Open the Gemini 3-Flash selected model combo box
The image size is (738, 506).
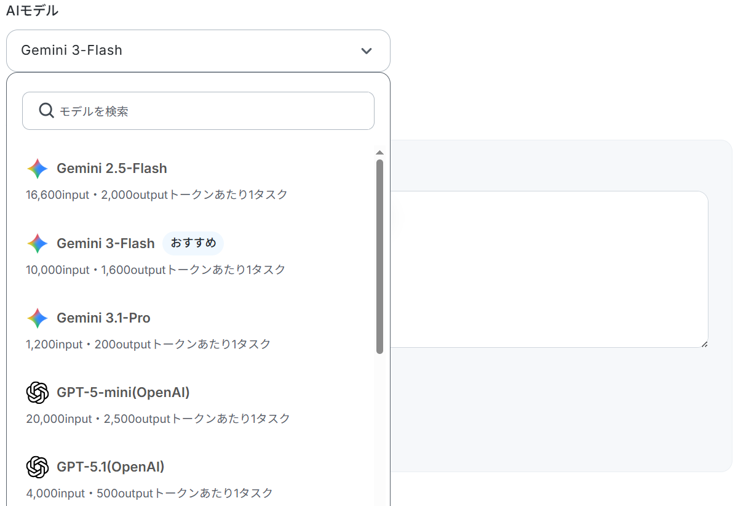pos(198,50)
